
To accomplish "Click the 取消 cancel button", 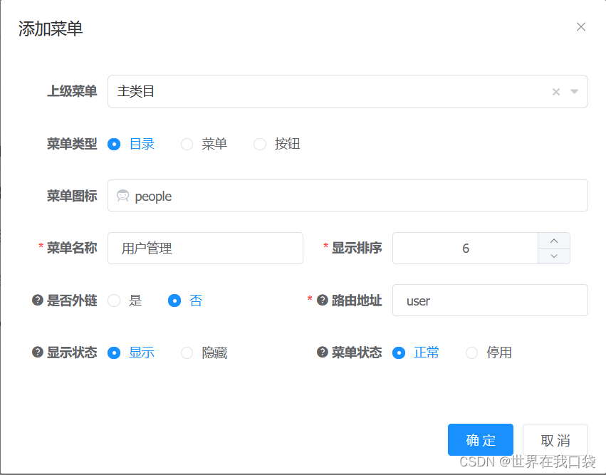I will 555,440.
